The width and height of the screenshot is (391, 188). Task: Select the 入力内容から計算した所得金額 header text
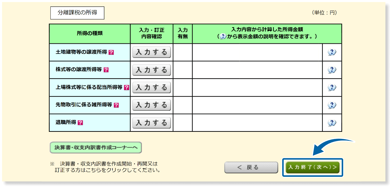point(267,29)
